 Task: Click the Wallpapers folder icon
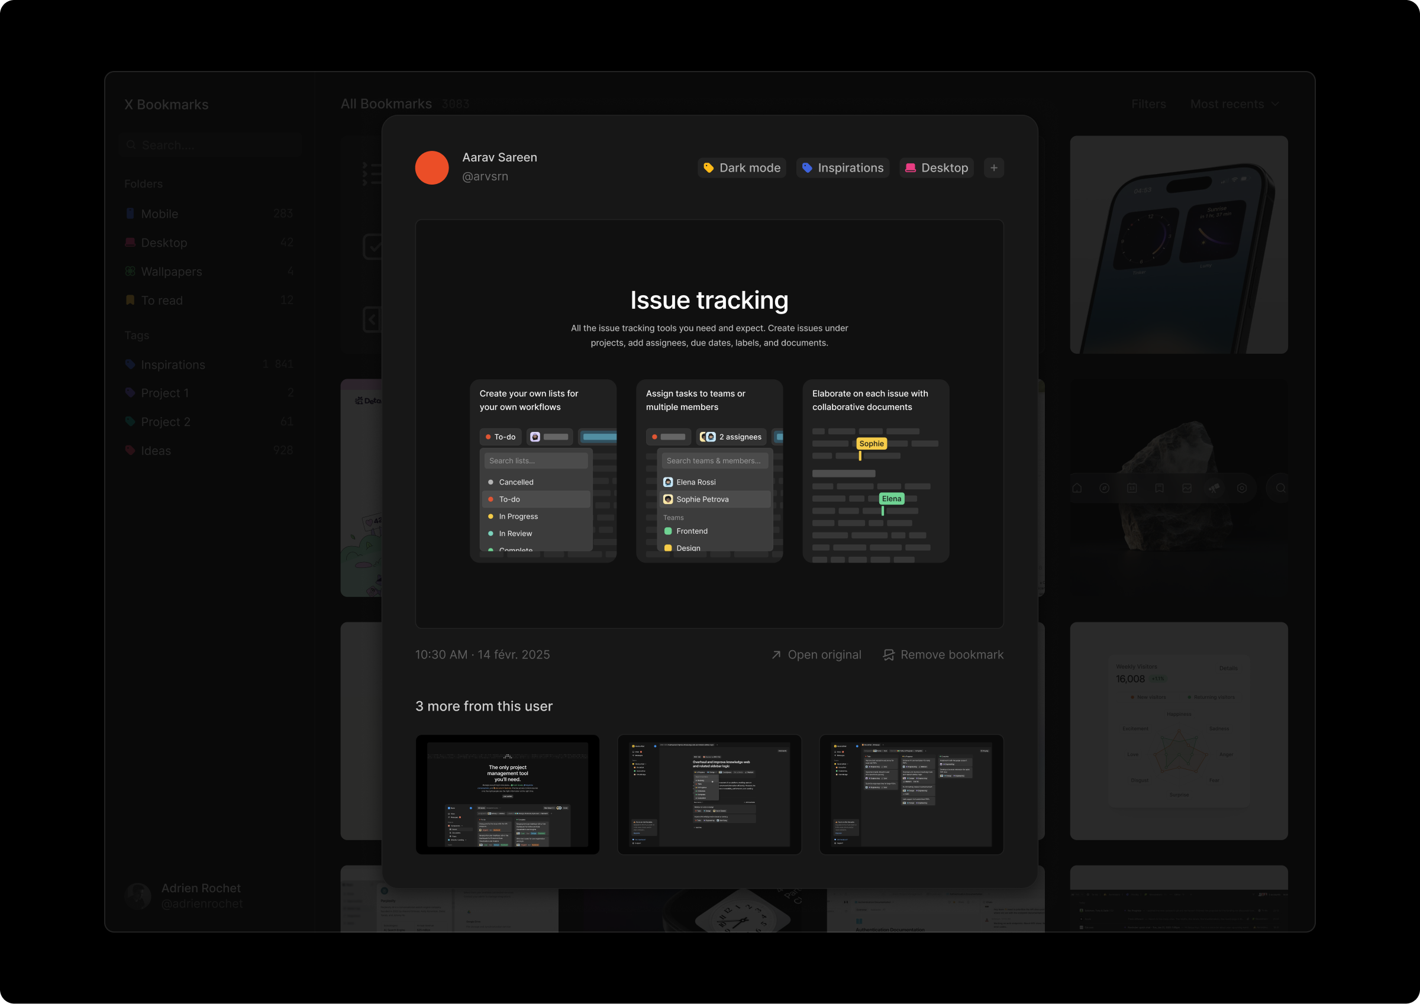coord(131,271)
